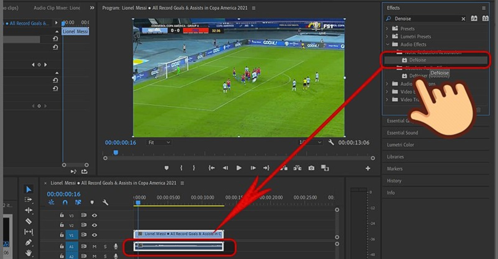Screen dimensions: 498x259
Task: Open Comparison View in Program Monitor
Action: coord(325,168)
